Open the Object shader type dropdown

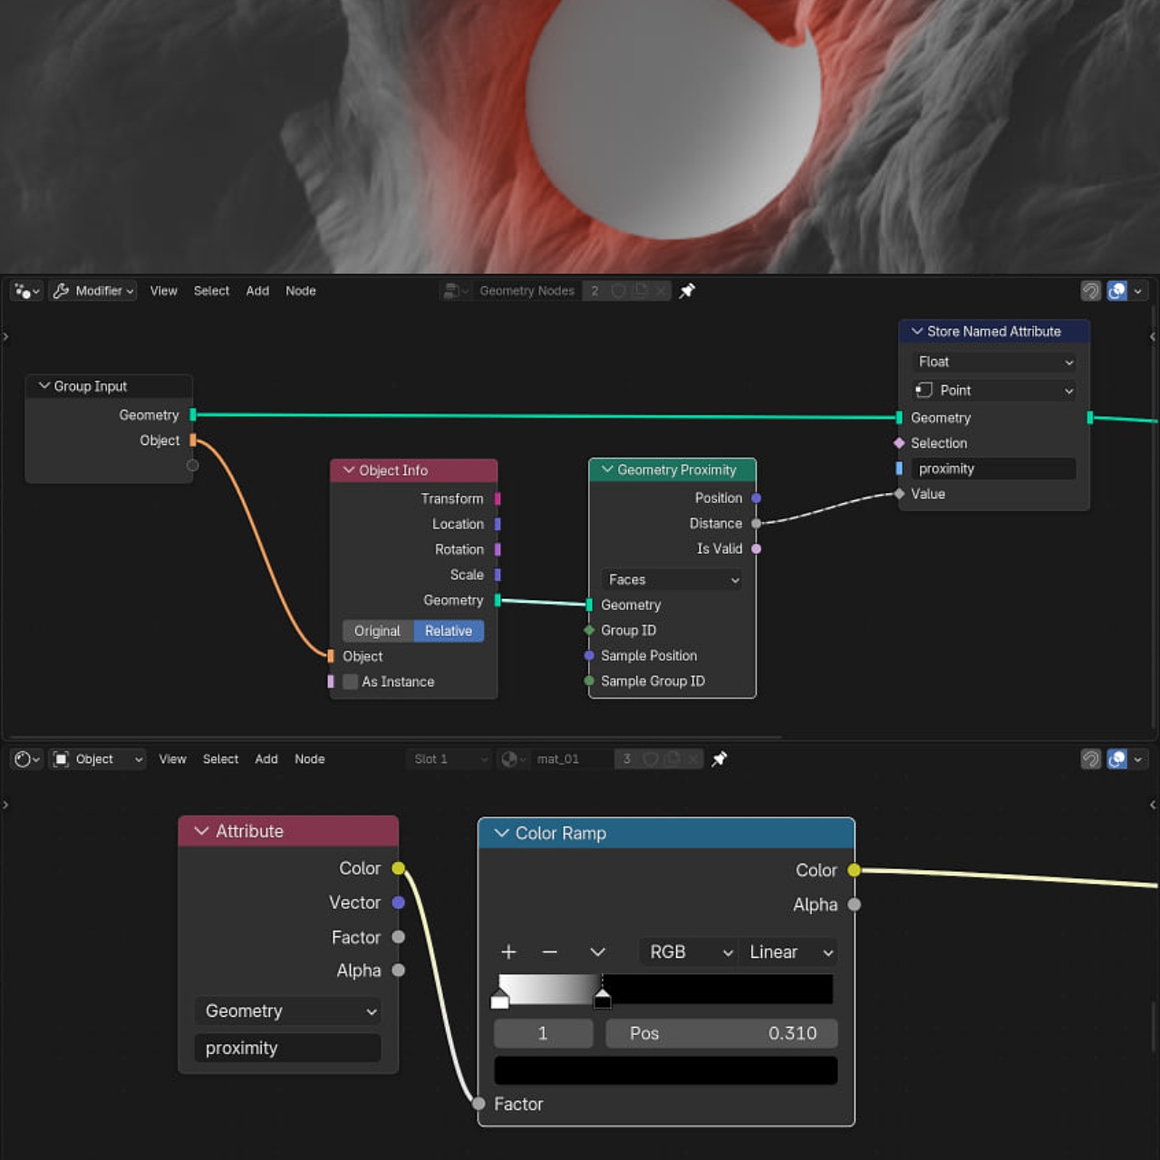coord(98,759)
